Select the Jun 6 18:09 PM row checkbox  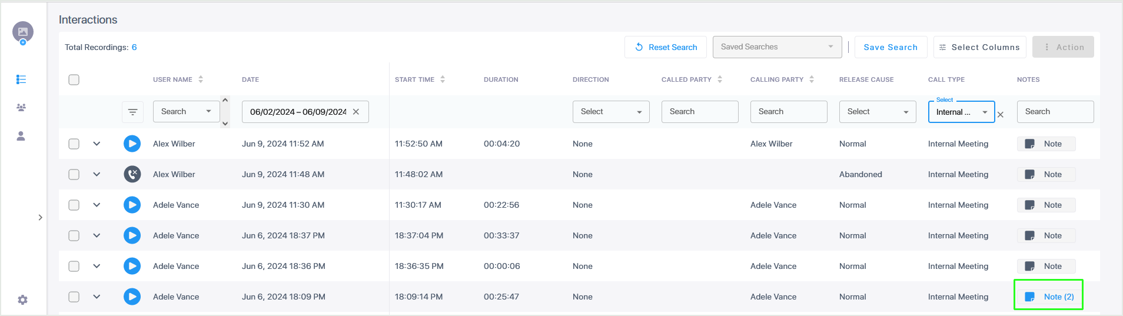(x=74, y=297)
